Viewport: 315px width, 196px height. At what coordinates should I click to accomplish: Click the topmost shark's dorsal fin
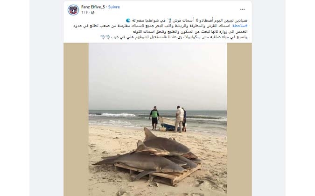click(149, 134)
